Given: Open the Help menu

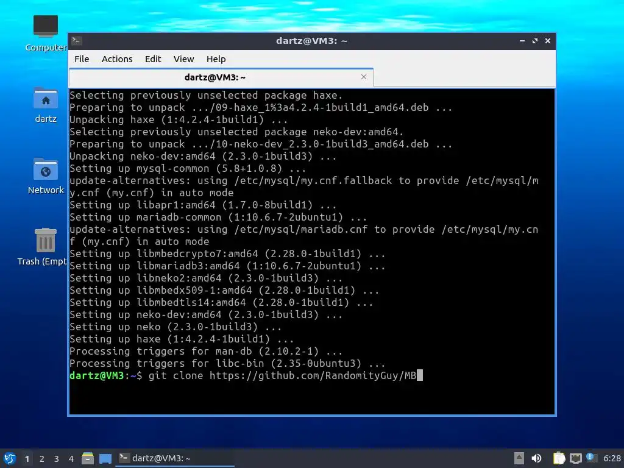Looking at the screenshot, I should [216, 59].
